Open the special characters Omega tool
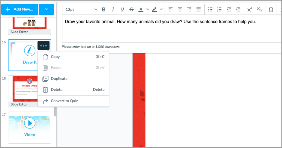 click(x=271, y=10)
